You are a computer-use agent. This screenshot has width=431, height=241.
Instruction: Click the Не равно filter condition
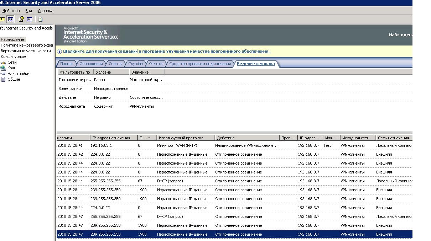(102, 97)
